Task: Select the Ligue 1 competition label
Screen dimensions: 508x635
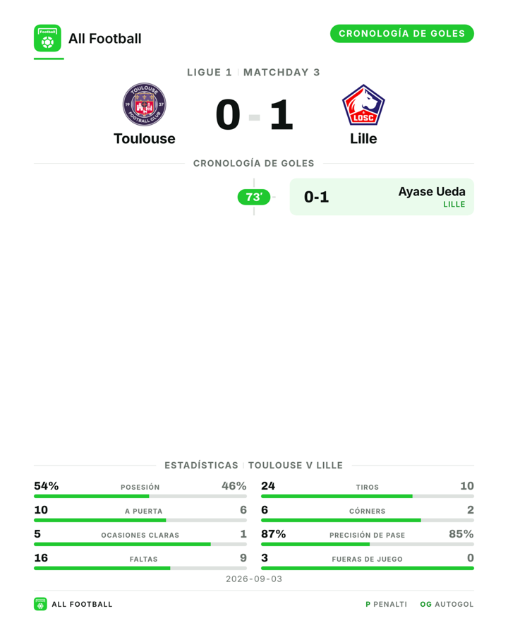Action: pos(210,73)
